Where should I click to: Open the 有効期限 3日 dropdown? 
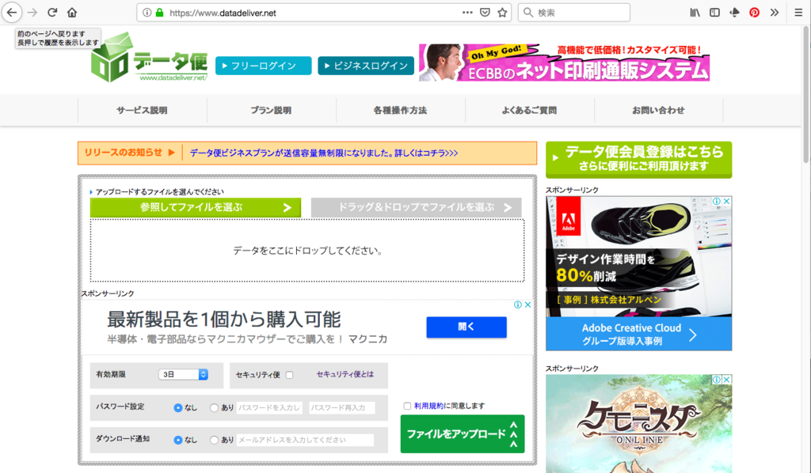[183, 374]
